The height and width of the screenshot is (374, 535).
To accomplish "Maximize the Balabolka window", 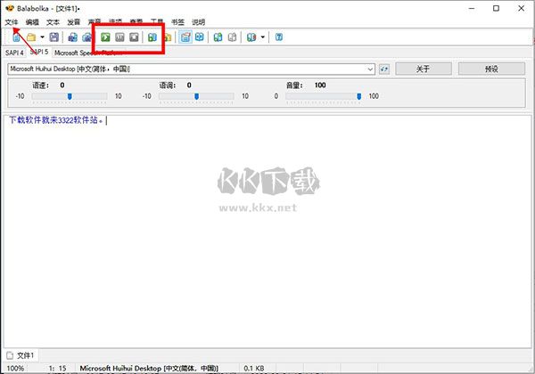I will click(496, 8).
